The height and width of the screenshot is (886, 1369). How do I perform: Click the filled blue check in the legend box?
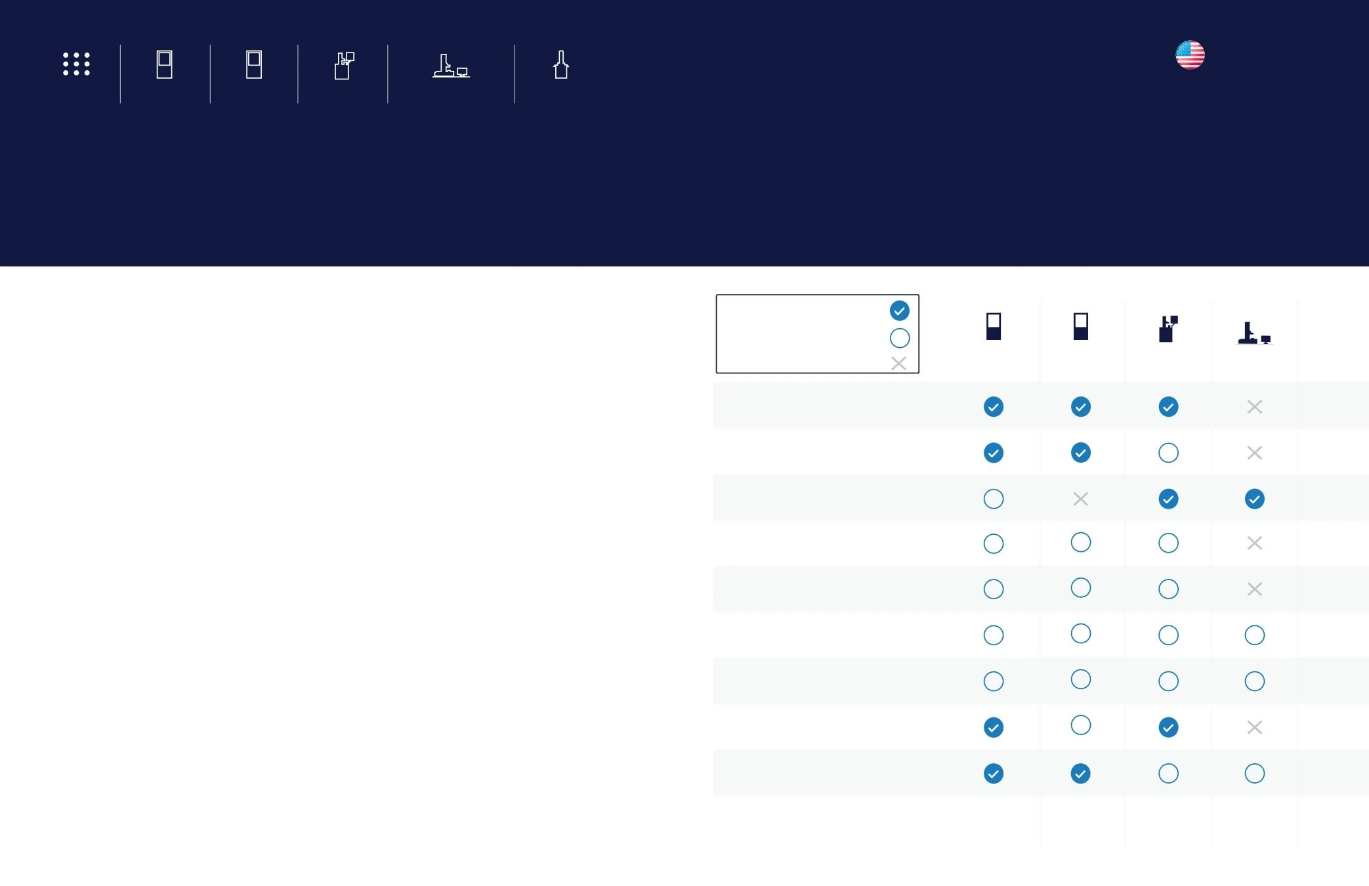click(x=900, y=310)
